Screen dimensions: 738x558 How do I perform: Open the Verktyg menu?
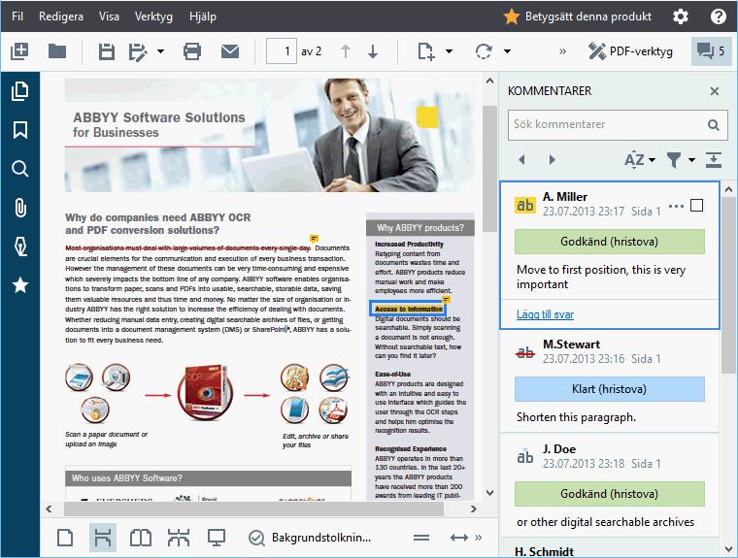point(153,16)
